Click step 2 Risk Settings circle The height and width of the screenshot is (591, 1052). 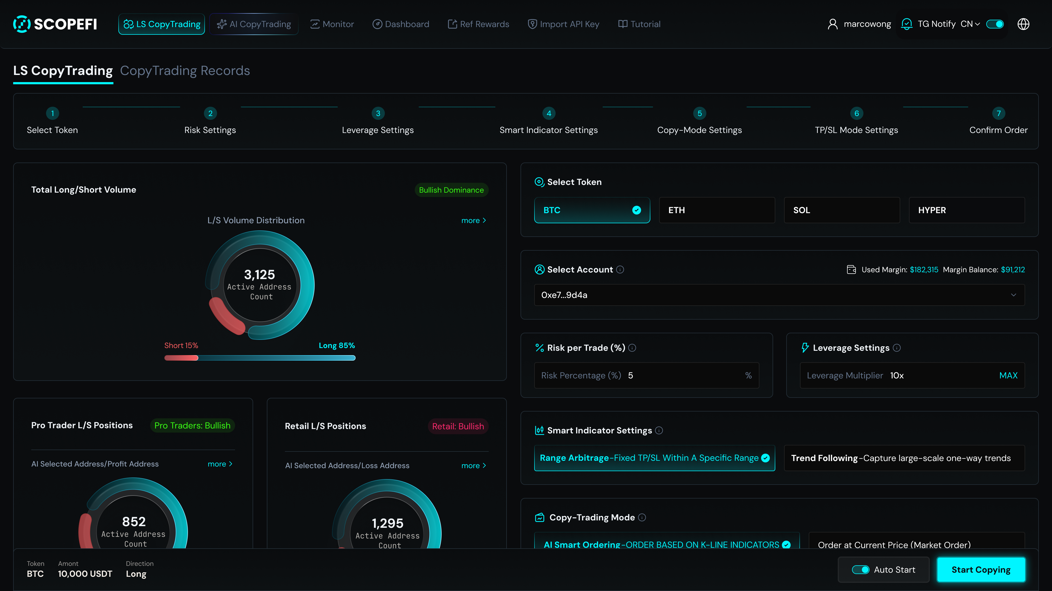210,113
